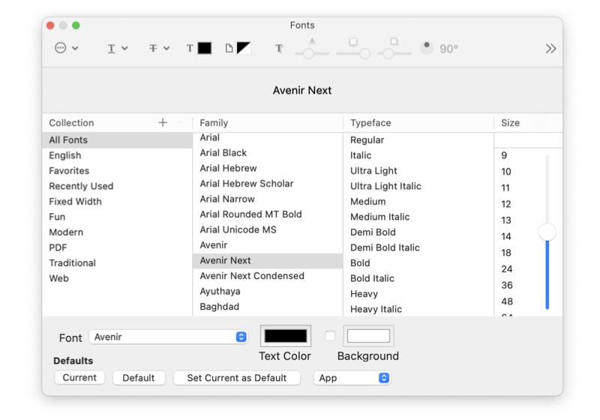Select the English collection

point(117,155)
